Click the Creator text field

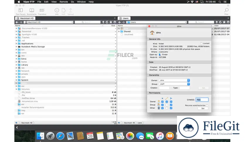[164, 88]
